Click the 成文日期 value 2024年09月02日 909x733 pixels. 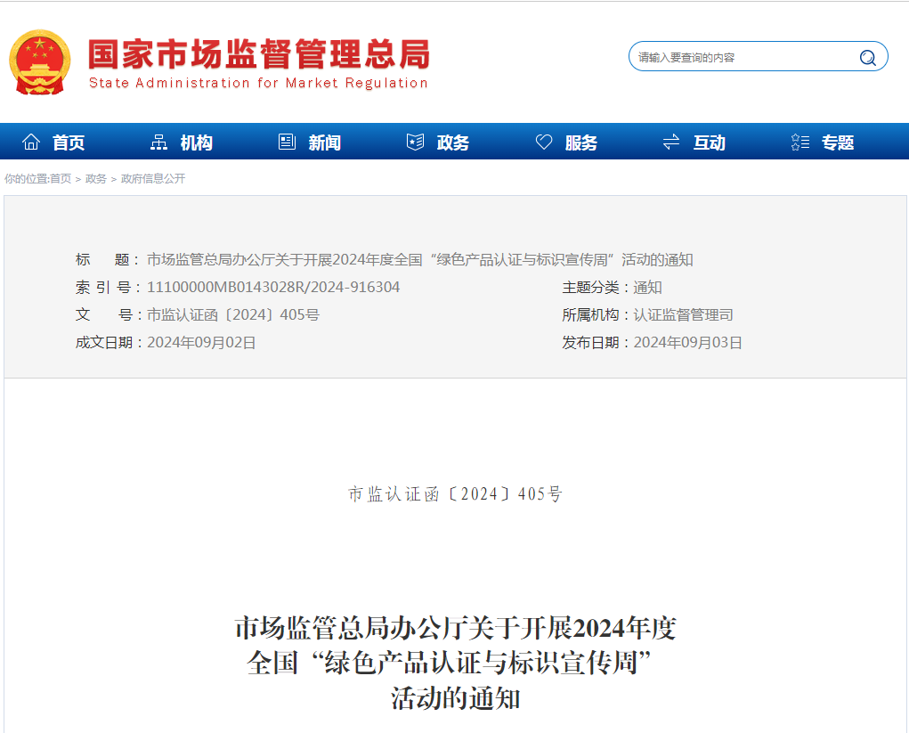point(201,343)
